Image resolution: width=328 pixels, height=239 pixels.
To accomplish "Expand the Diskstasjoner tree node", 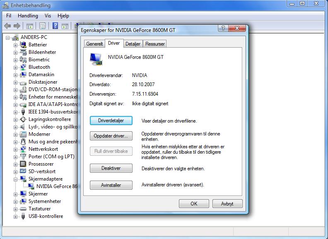I will pos(15,82).
